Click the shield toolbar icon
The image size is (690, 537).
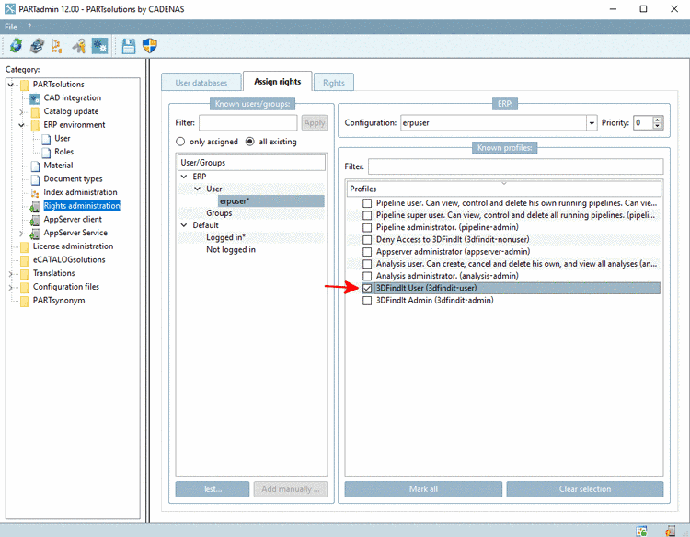150,45
